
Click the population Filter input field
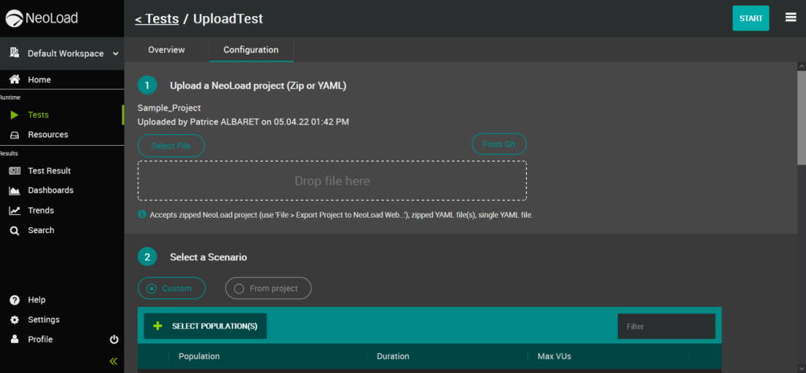tap(666, 326)
